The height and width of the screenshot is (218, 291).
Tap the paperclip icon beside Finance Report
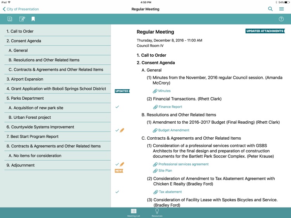pos(155,107)
